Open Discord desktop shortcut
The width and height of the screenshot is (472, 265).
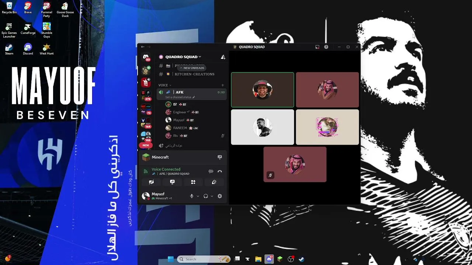tap(28, 49)
